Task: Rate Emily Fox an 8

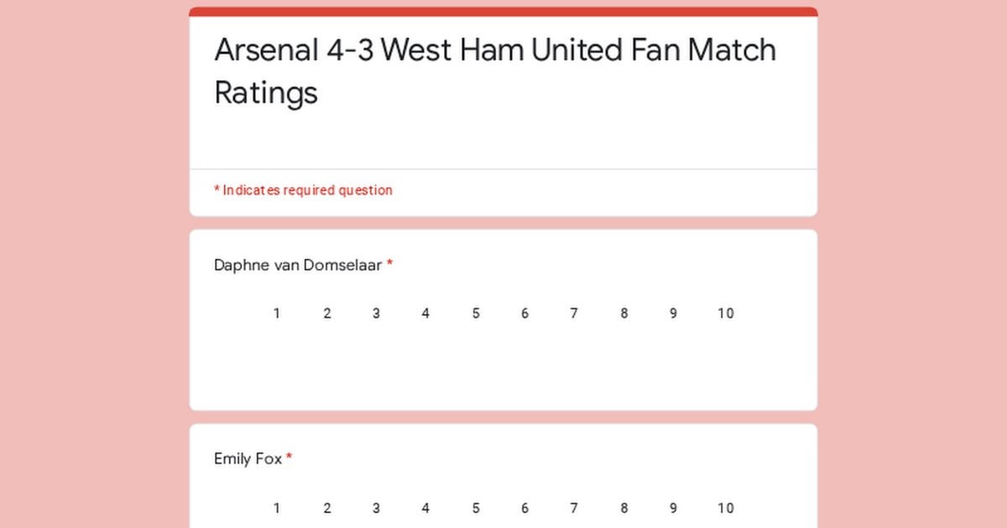Action: pyautogui.click(x=624, y=508)
